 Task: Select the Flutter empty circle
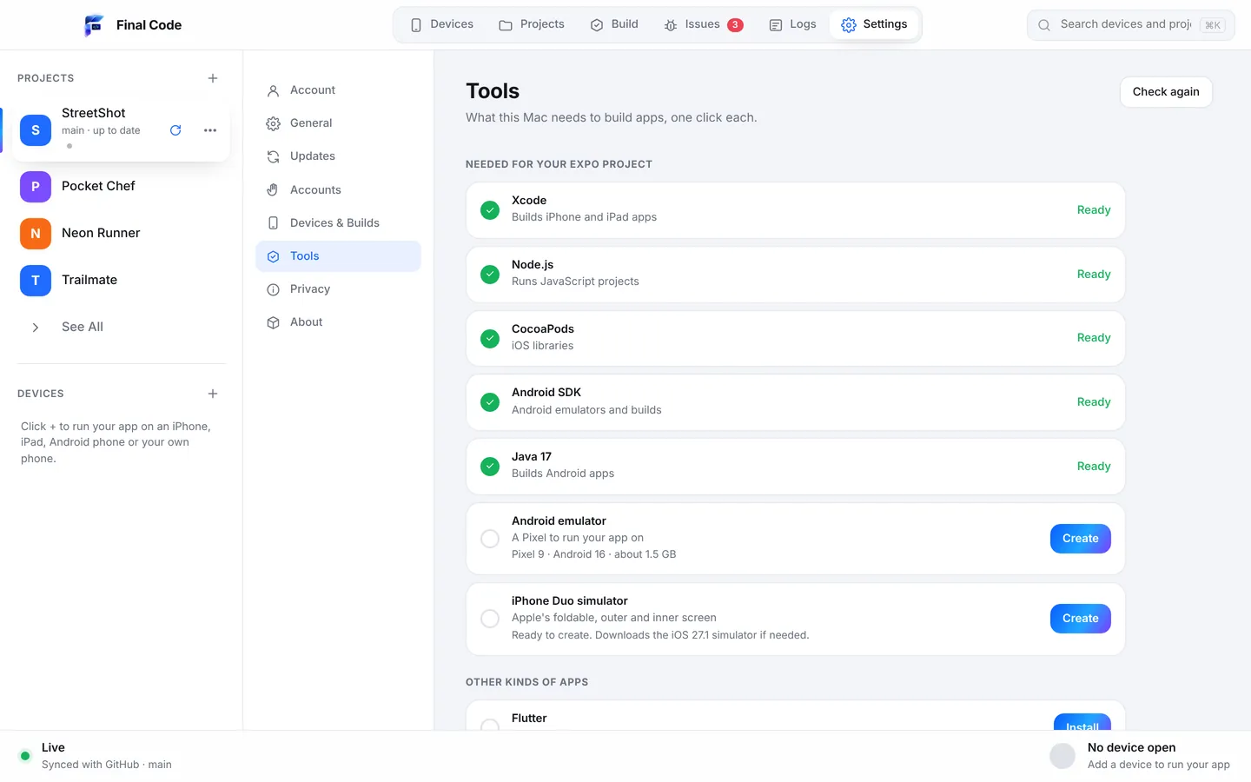click(x=490, y=725)
